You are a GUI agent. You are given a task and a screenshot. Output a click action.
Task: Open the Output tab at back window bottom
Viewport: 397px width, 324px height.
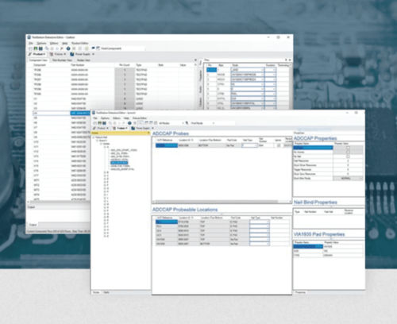pos(33,225)
